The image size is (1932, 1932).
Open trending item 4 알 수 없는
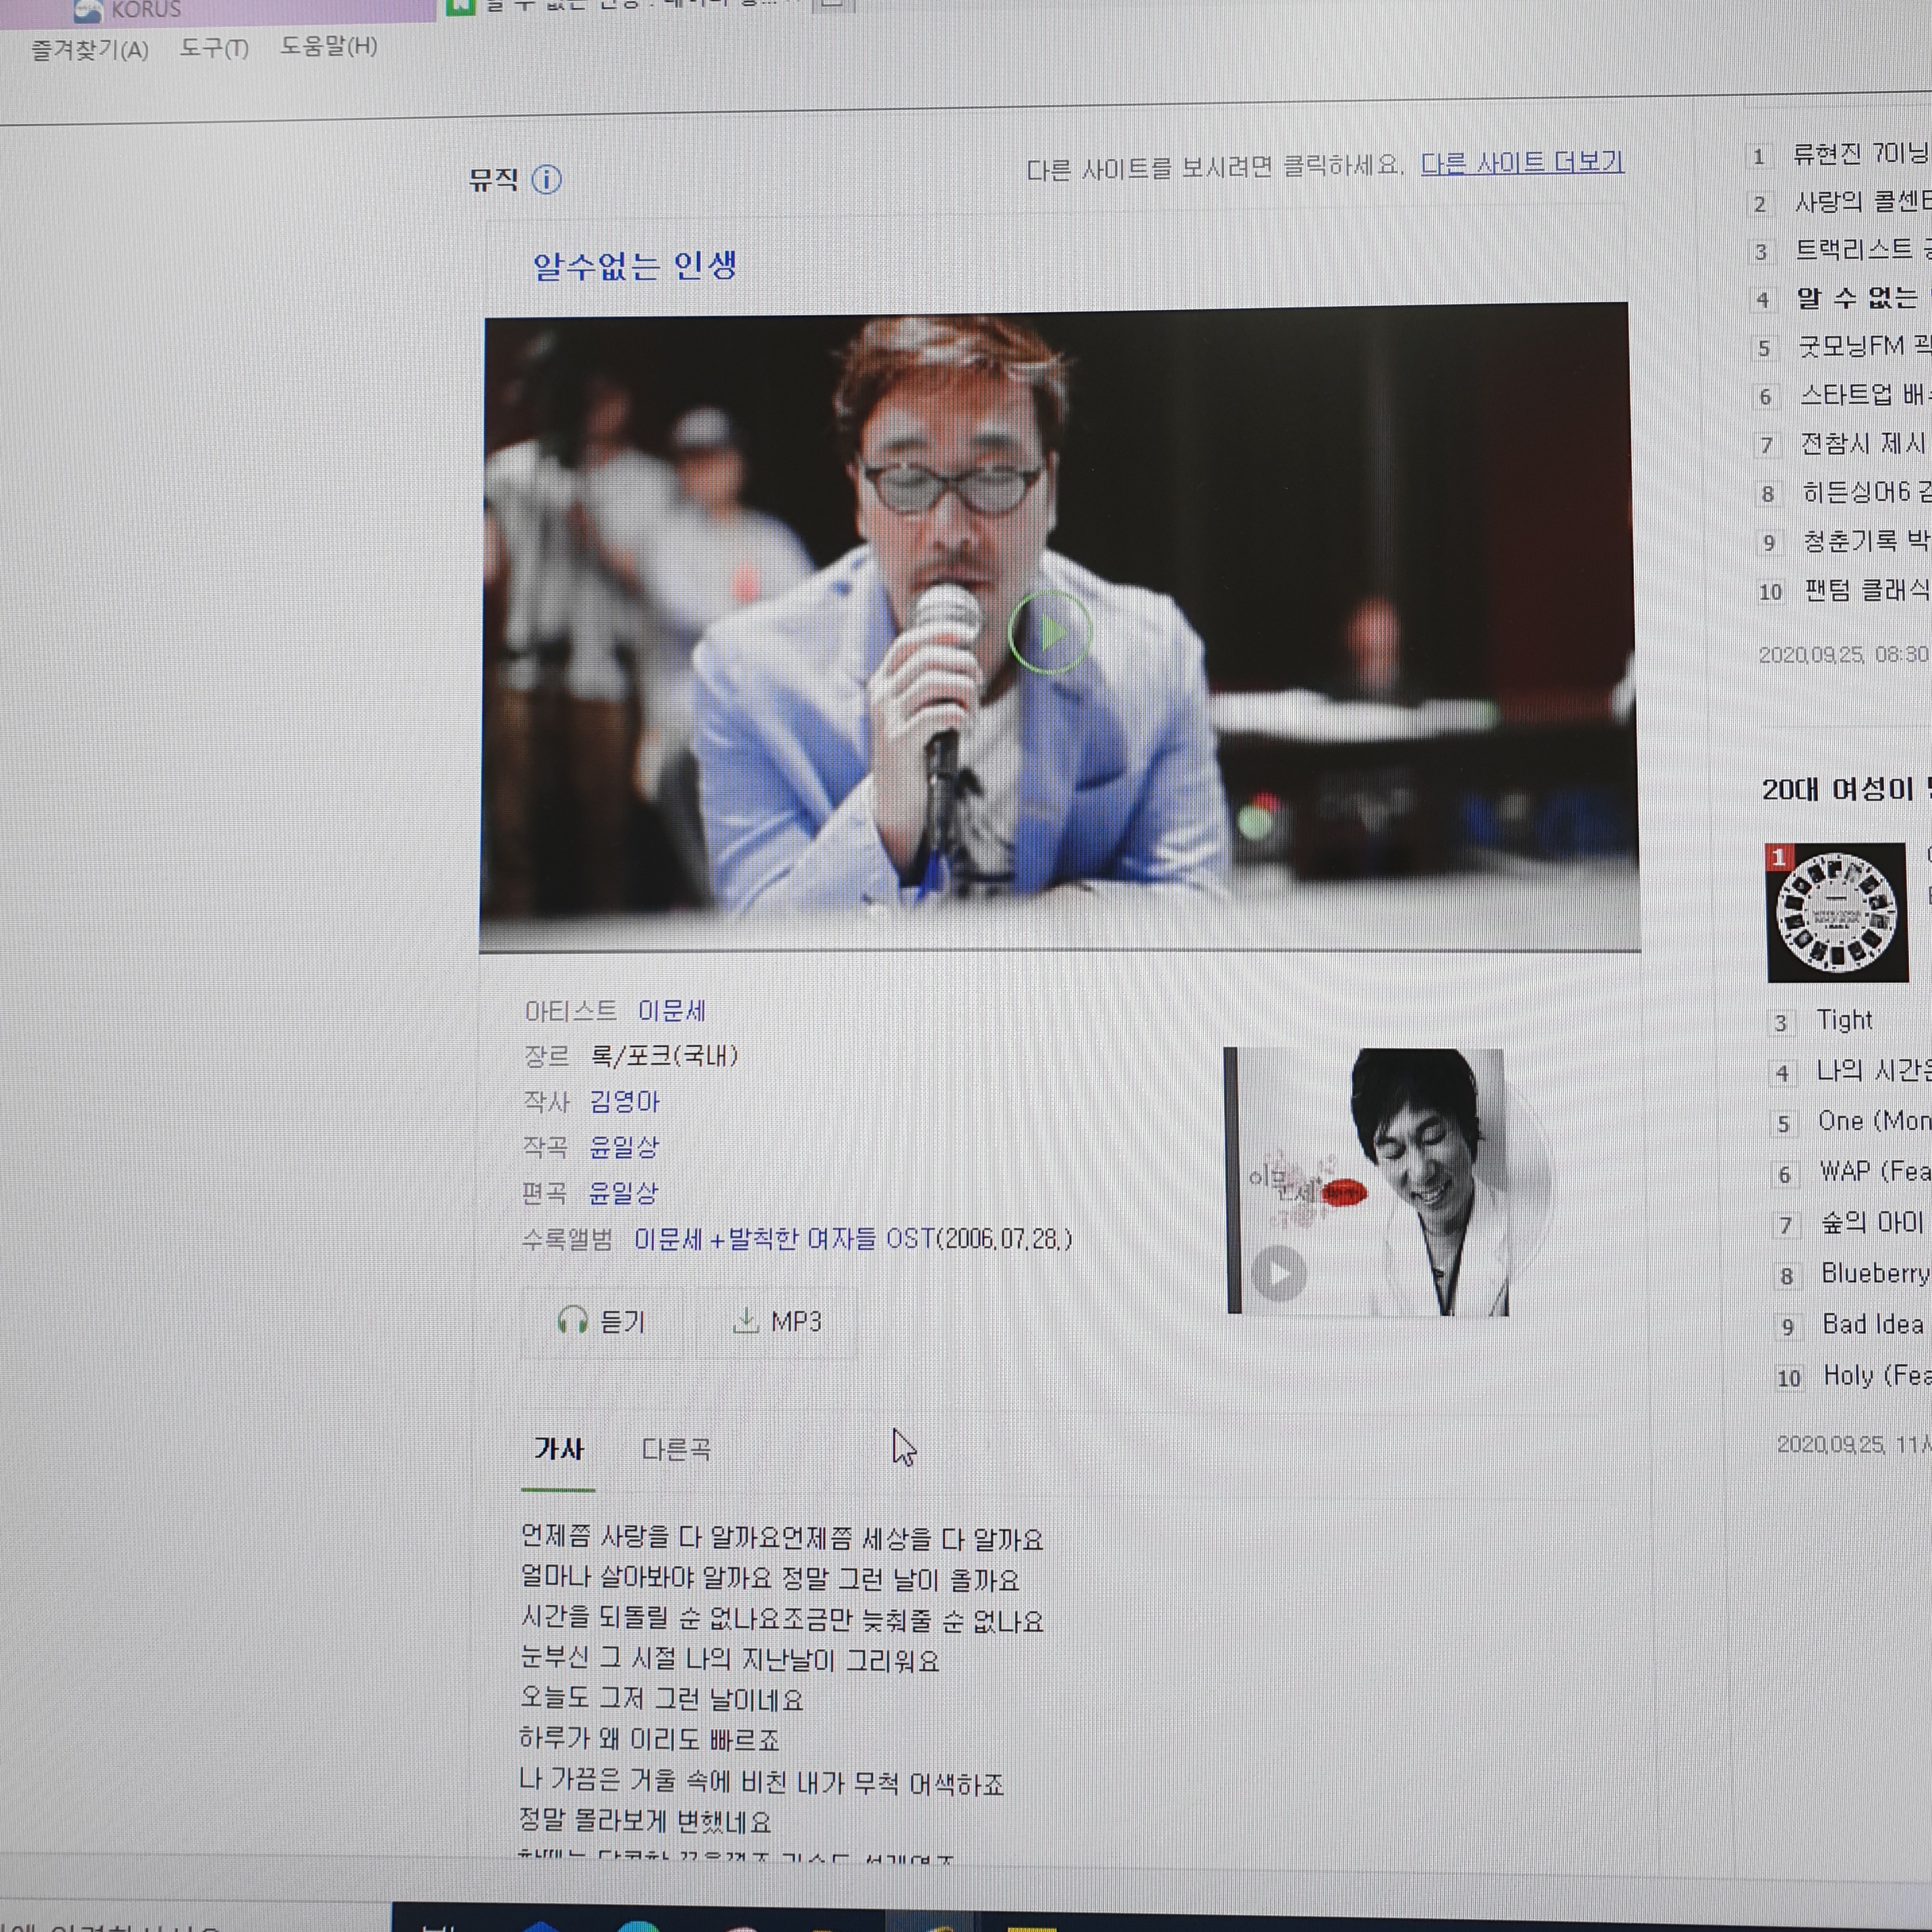1863,298
